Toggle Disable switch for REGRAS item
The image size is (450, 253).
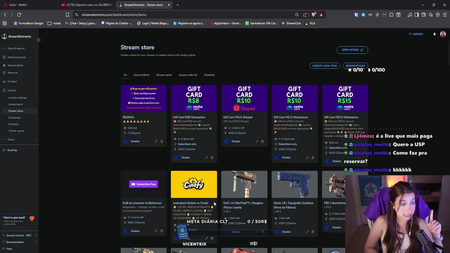[x=127, y=141]
